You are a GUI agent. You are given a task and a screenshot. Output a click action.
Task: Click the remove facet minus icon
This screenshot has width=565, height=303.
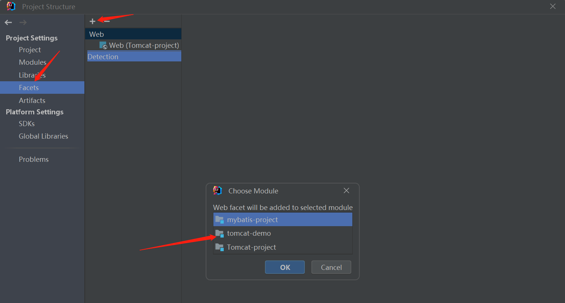click(x=107, y=21)
